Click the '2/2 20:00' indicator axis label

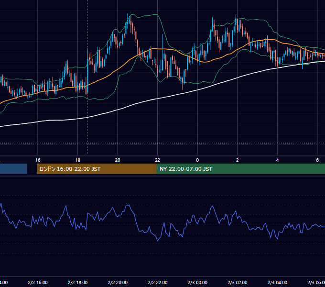pos(118,282)
